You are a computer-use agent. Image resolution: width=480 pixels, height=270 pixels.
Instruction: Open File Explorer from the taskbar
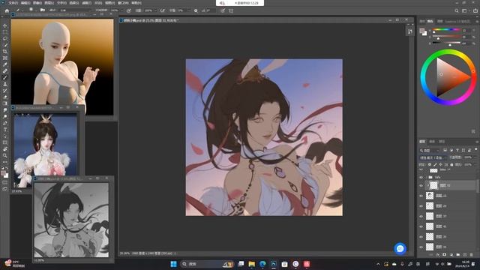tap(252, 264)
